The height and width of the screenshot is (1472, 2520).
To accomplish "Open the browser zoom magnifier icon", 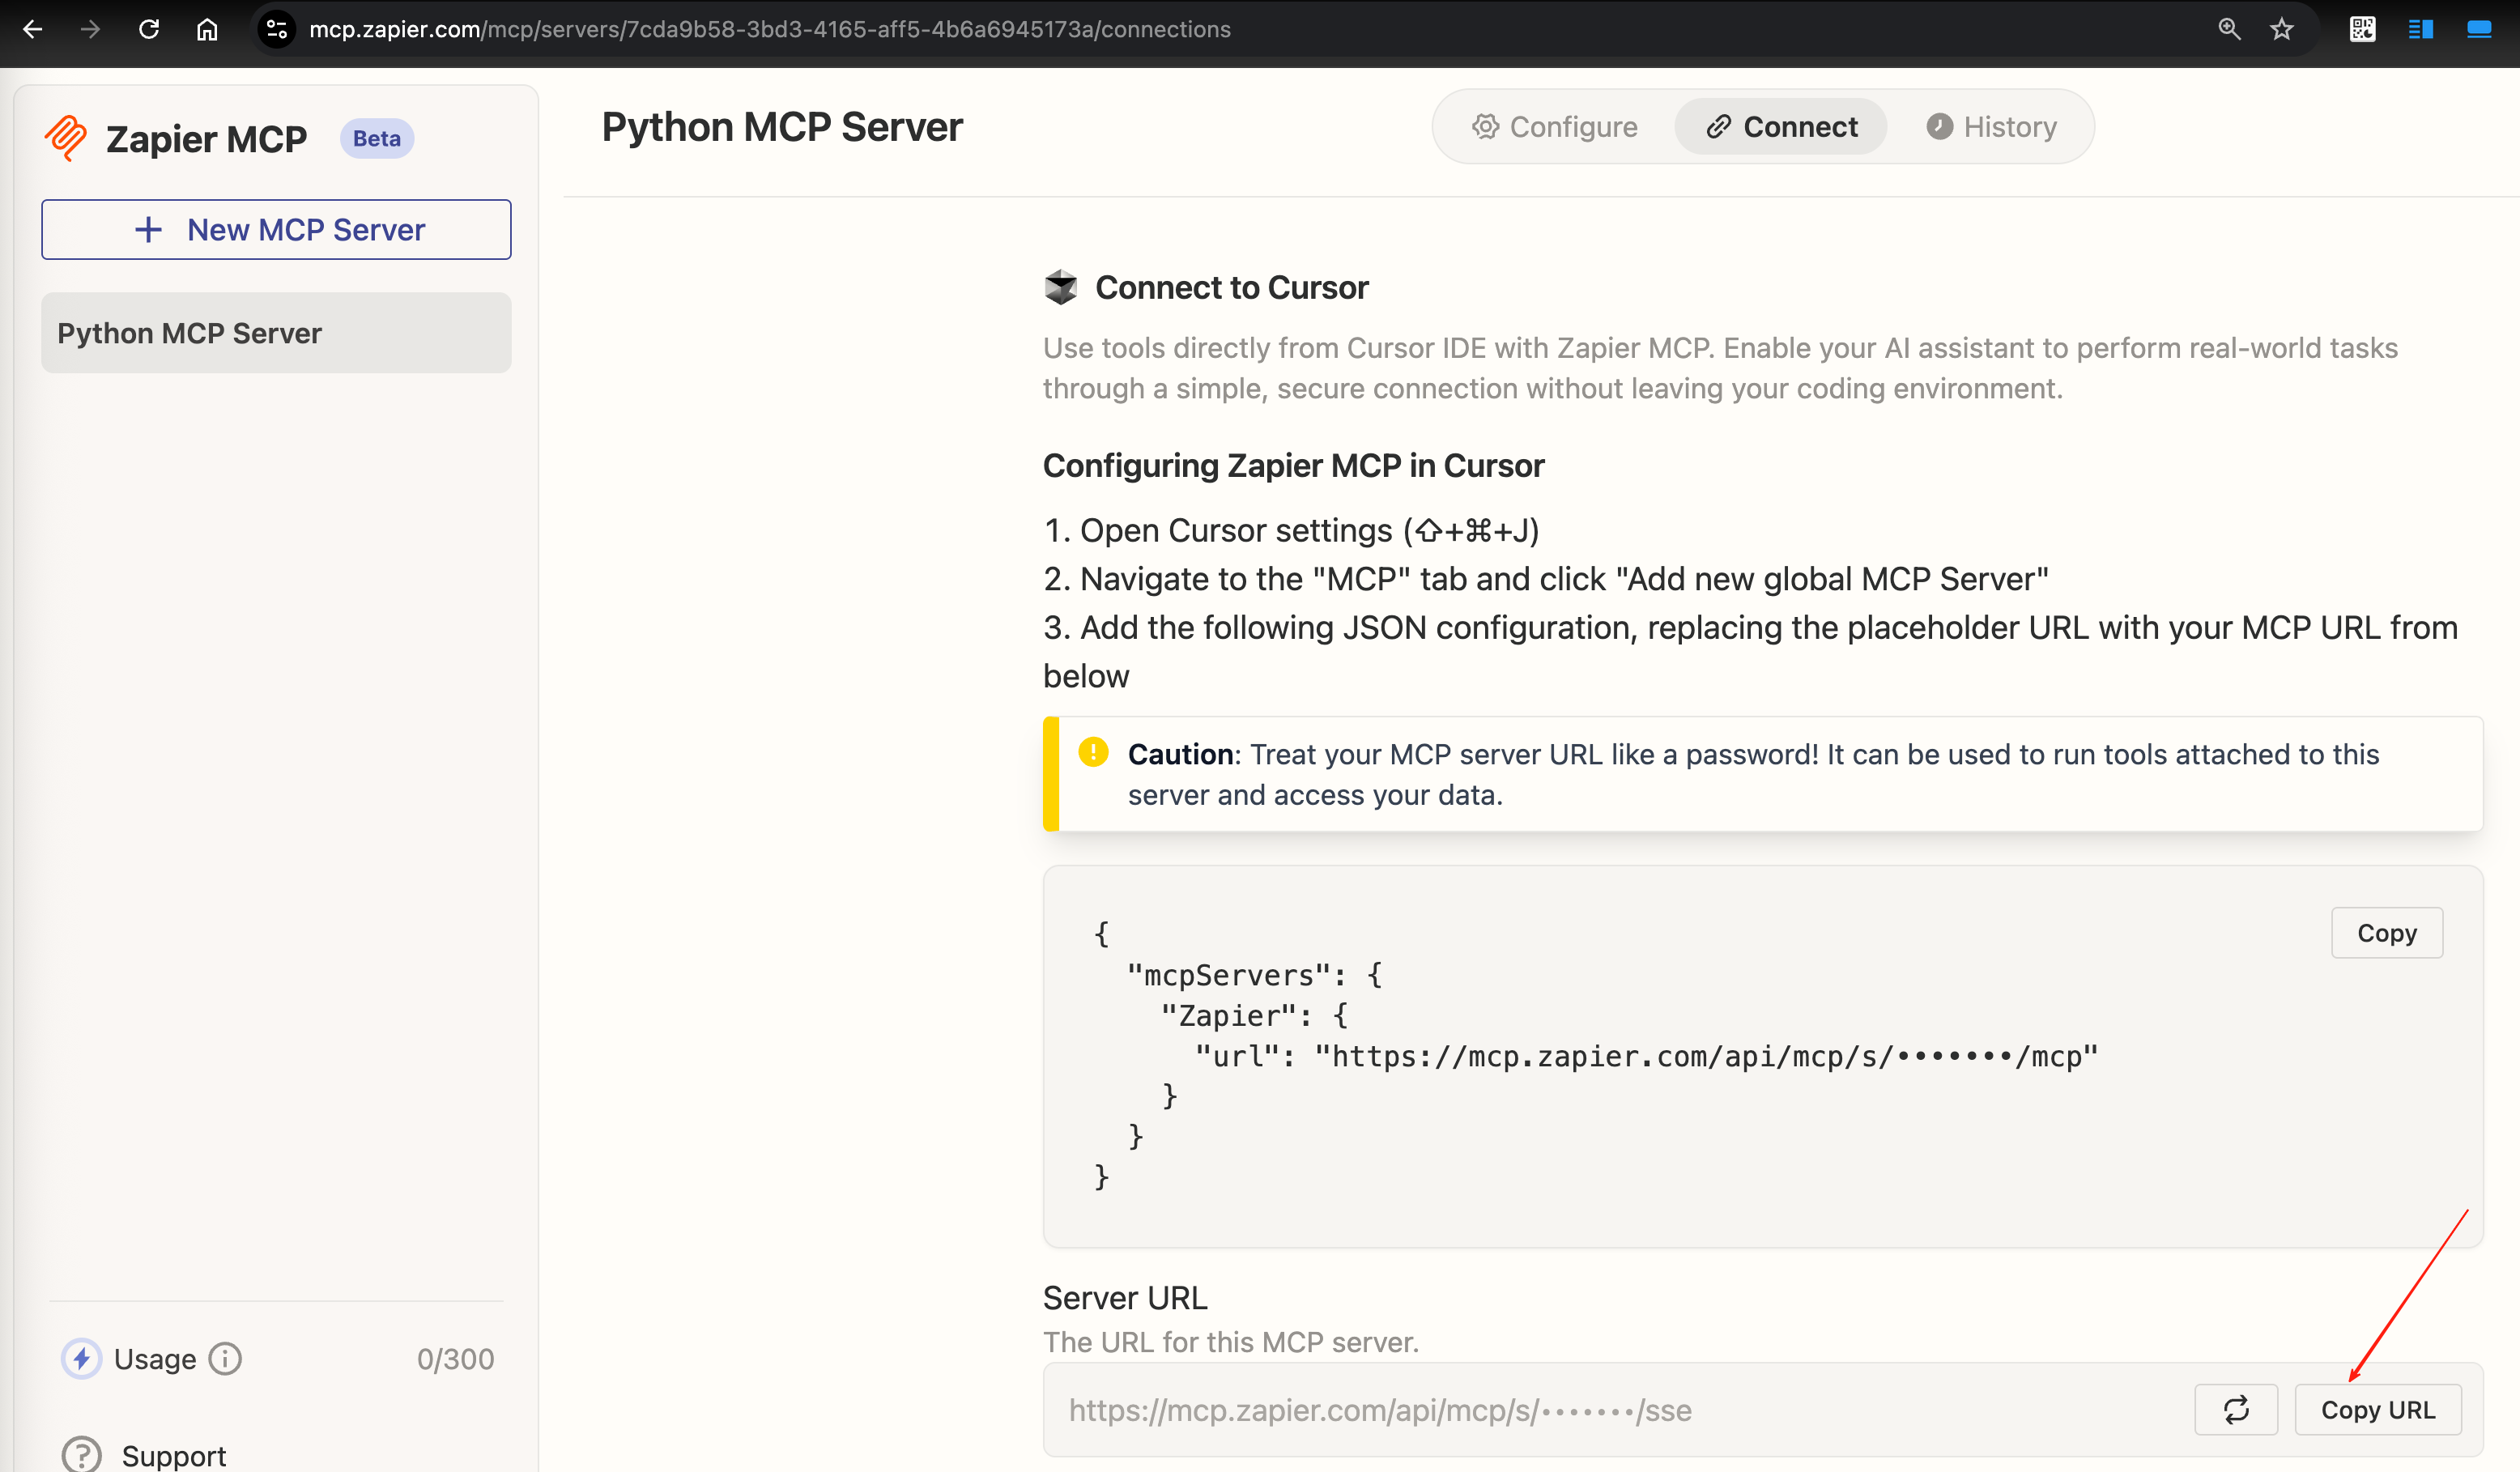I will (x=2229, y=29).
